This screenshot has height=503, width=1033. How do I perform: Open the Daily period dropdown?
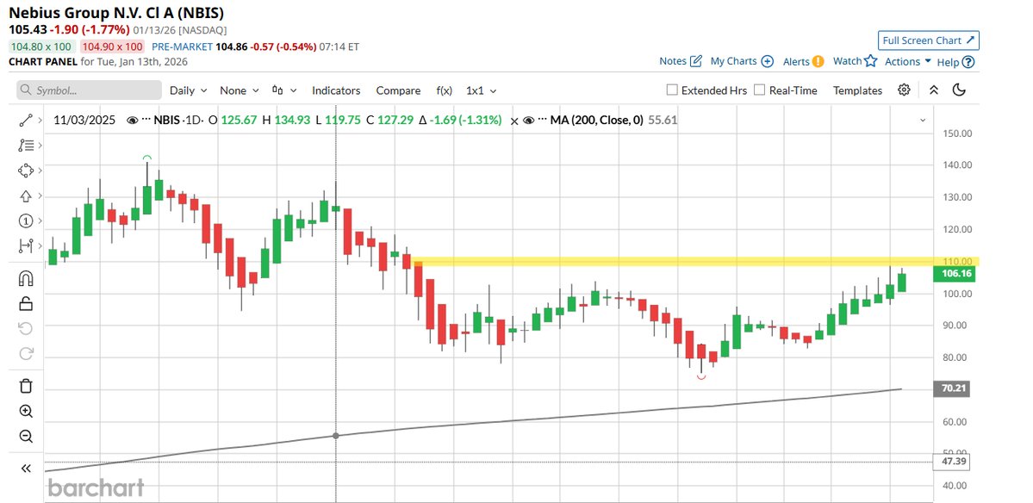pyautogui.click(x=189, y=90)
